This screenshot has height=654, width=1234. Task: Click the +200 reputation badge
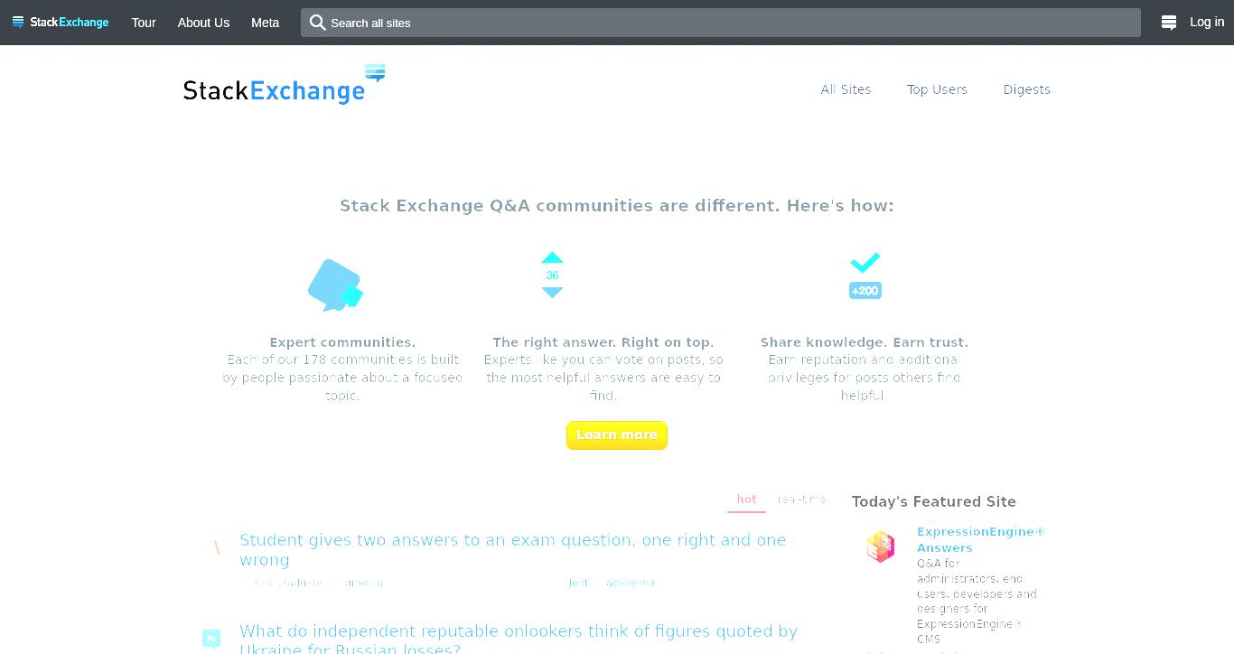865,291
